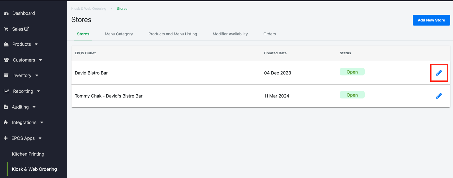This screenshot has height=178, width=453.
Task: Collapse the EPOS Apps dropdown arrow
Action: click(x=40, y=138)
